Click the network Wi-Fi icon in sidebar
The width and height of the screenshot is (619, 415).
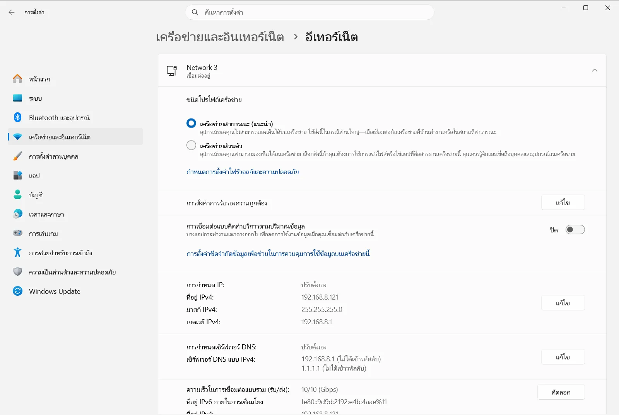[17, 137]
